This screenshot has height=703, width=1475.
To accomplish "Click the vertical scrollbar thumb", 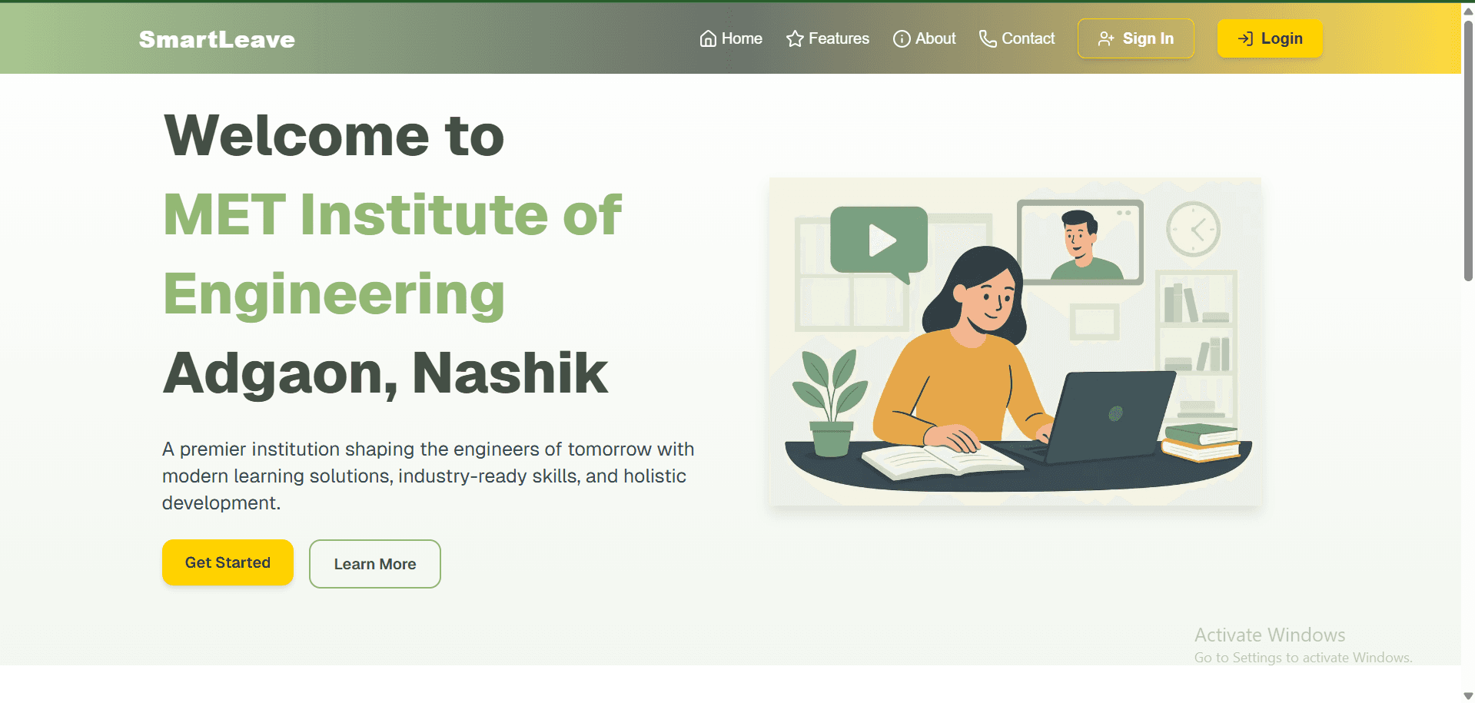I will [1468, 151].
